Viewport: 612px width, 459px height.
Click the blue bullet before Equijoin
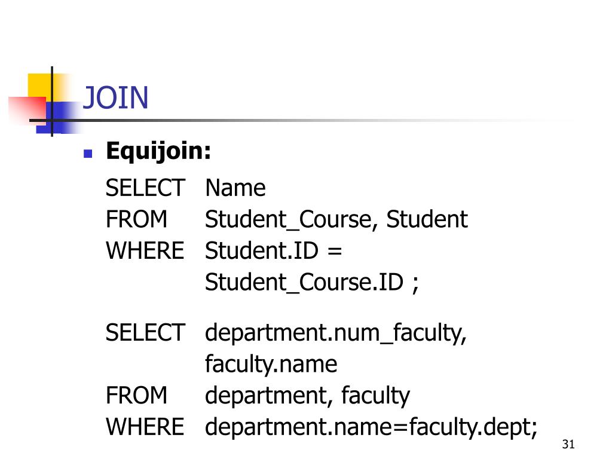[88, 154]
